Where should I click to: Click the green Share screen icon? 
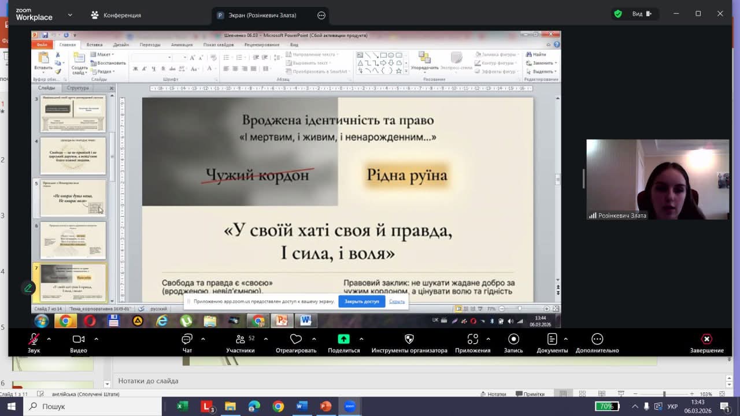[343, 340]
